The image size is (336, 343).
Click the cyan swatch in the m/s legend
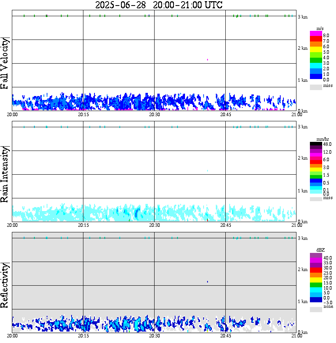316,66
